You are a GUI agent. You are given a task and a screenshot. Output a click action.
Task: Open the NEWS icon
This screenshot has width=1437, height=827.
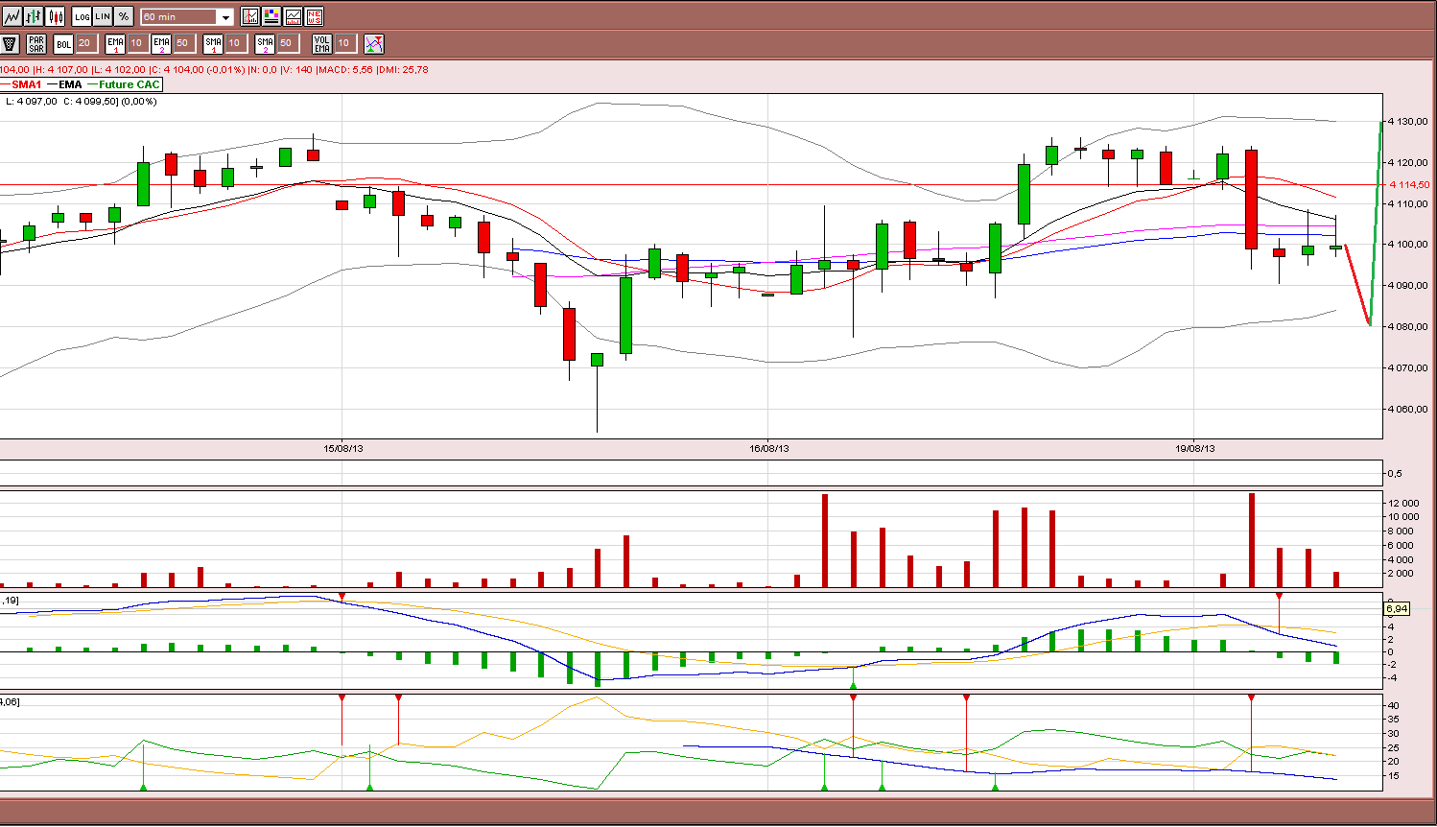[314, 16]
